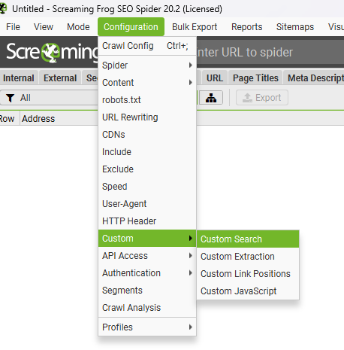Switch to the URL tab
This screenshot has height=350, width=344.
tap(215, 78)
